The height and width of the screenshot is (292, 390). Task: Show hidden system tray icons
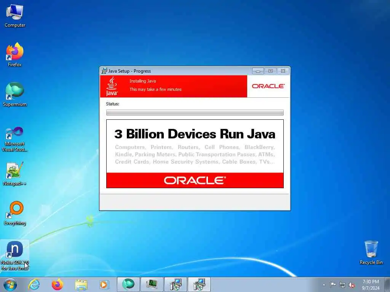pos(324,285)
